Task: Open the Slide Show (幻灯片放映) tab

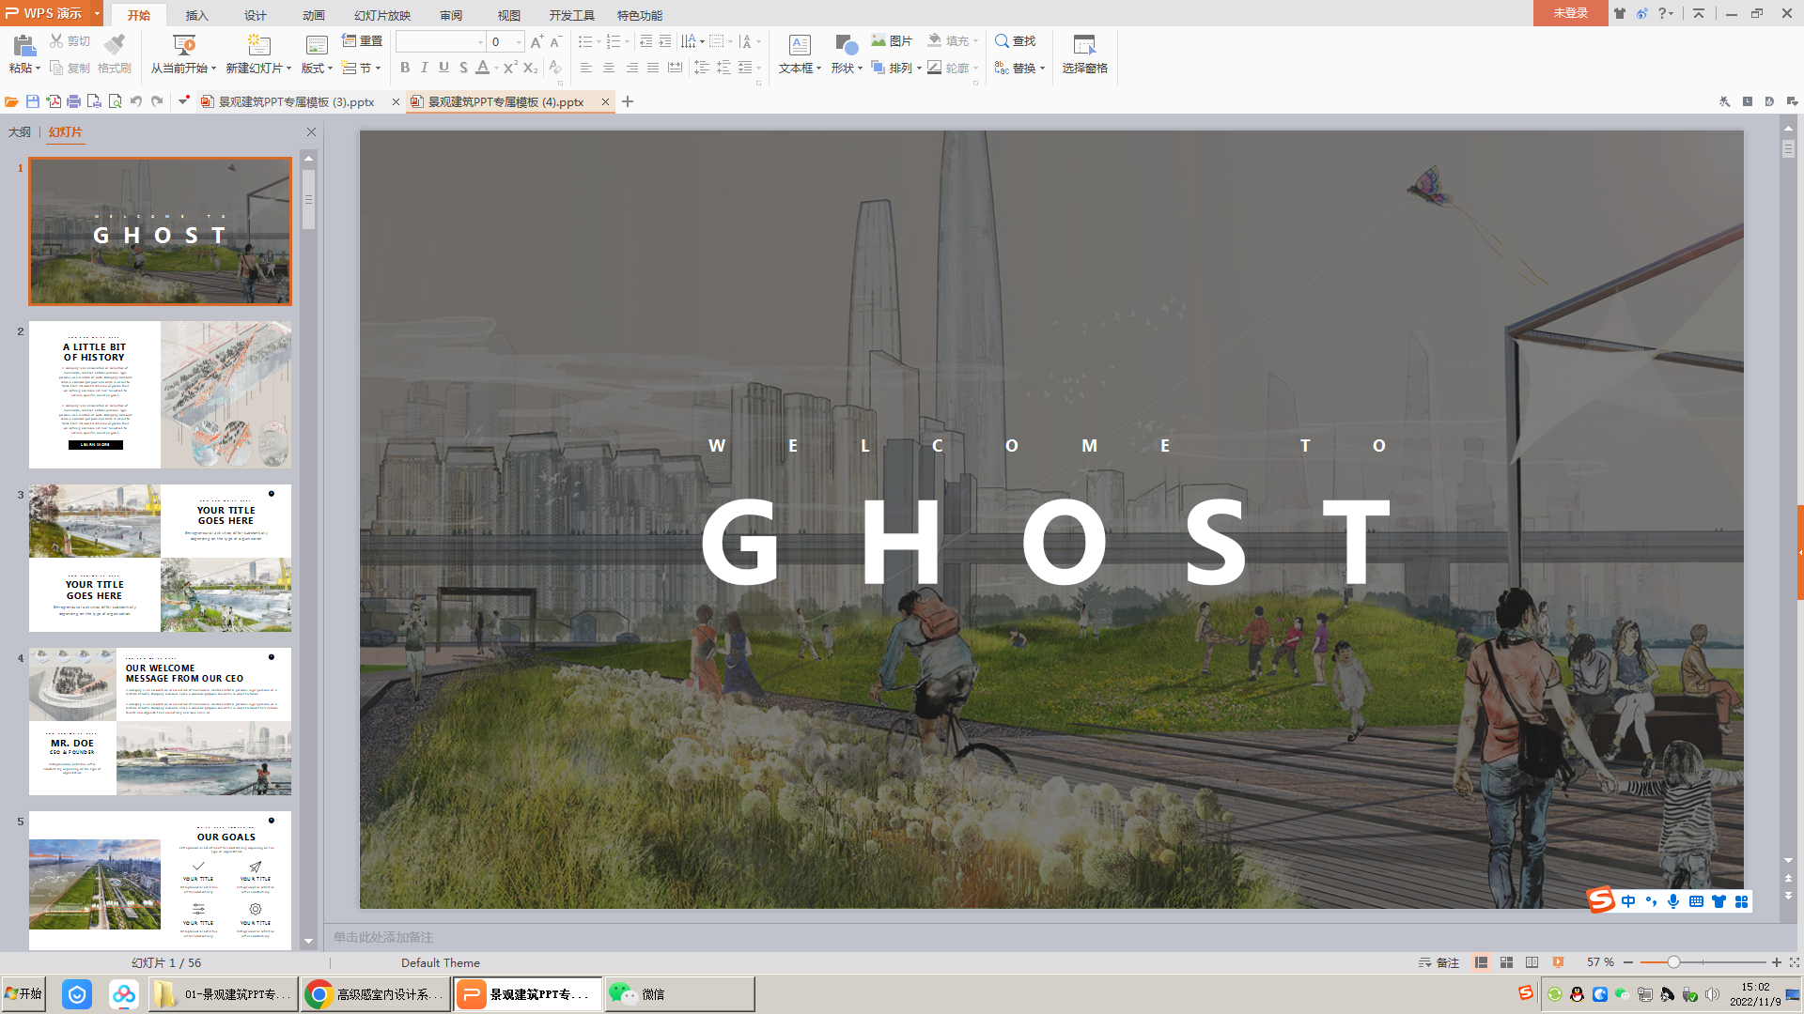Action: click(382, 15)
